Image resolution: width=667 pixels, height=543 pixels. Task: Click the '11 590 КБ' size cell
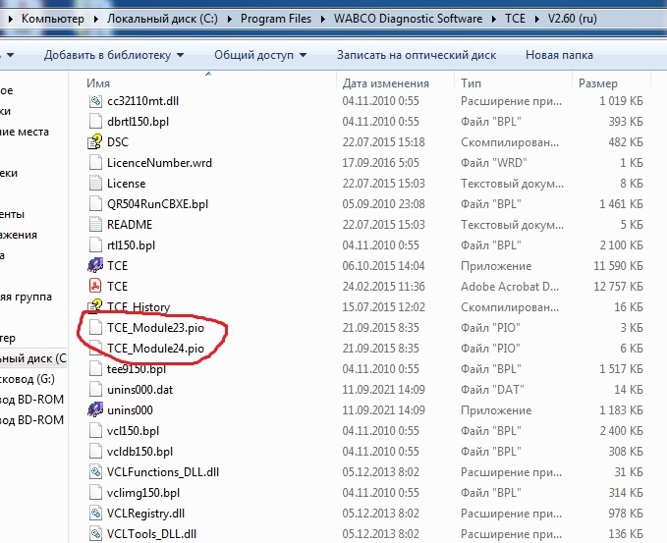(x=618, y=266)
